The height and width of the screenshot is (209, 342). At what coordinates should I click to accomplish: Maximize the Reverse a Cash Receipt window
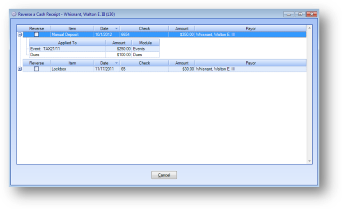300,14
